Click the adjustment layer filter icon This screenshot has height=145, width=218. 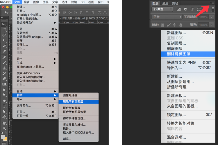pos(185,9)
